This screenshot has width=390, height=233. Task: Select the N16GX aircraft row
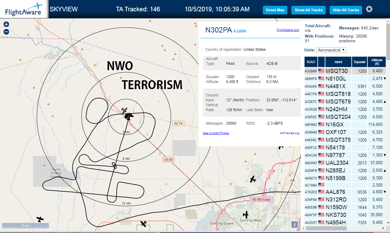click(345, 125)
